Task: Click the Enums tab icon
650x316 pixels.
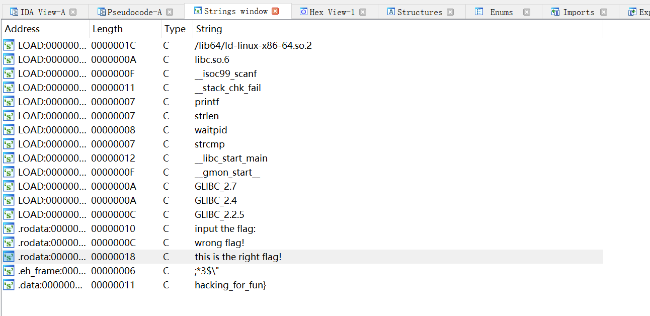Action: pyautogui.click(x=479, y=12)
